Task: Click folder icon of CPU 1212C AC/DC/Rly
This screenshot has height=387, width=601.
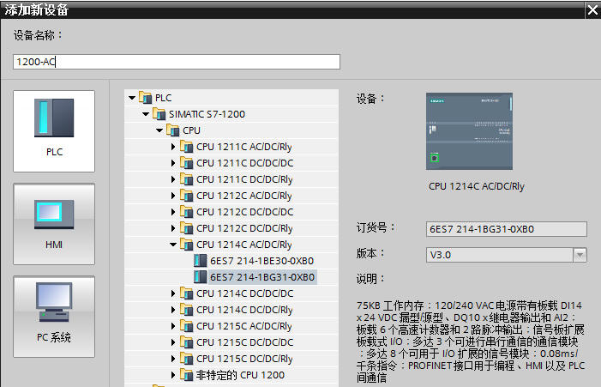Action: (x=187, y=196)
